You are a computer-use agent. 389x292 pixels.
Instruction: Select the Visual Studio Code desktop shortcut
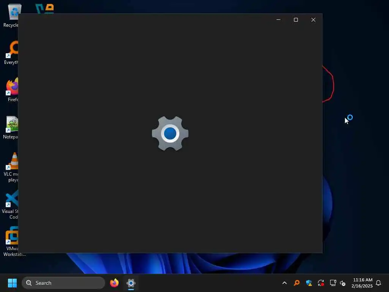pos(10,205)
